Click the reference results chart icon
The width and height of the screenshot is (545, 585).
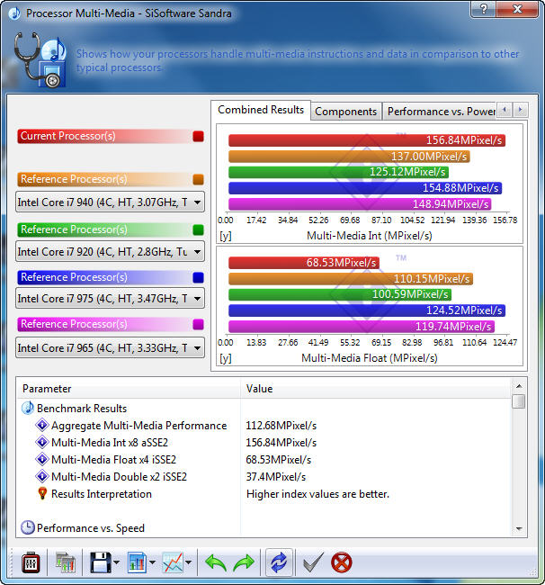pos(66,563)
